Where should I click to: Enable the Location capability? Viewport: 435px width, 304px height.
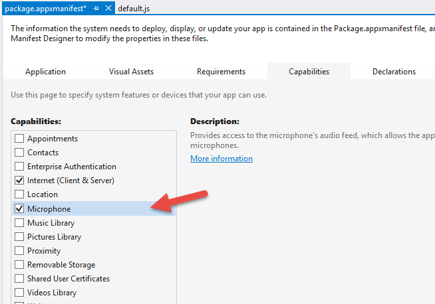(x=19, y=194)
